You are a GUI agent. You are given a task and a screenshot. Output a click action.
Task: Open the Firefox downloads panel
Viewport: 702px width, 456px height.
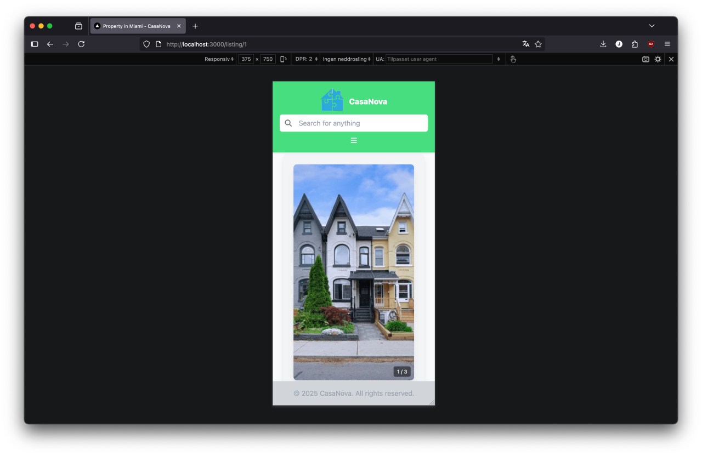(x=602, y=44)
